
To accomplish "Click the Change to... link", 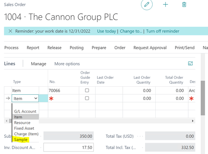I will pyautogui.click(x=131, y=31).
